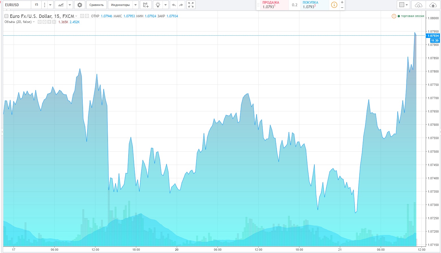Decrease quantity with the minus stepper

[x=342, y=8]
